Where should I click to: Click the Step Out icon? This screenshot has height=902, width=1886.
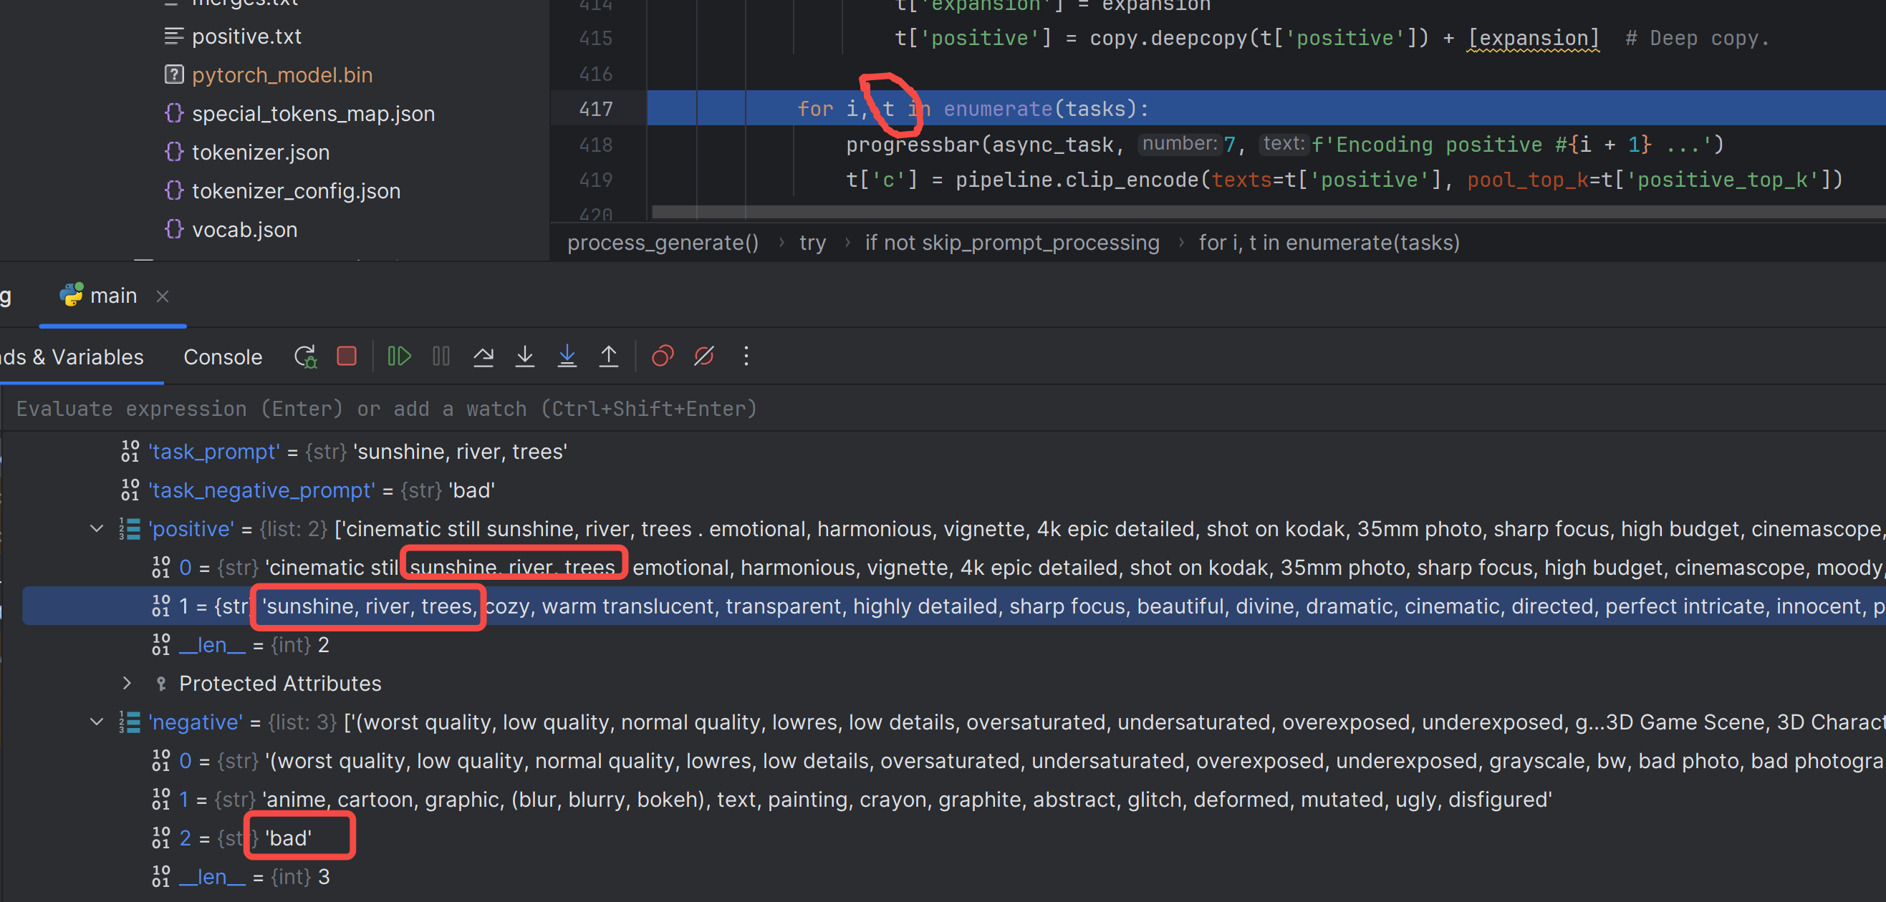pyautogui.click(x=608, y=357)
